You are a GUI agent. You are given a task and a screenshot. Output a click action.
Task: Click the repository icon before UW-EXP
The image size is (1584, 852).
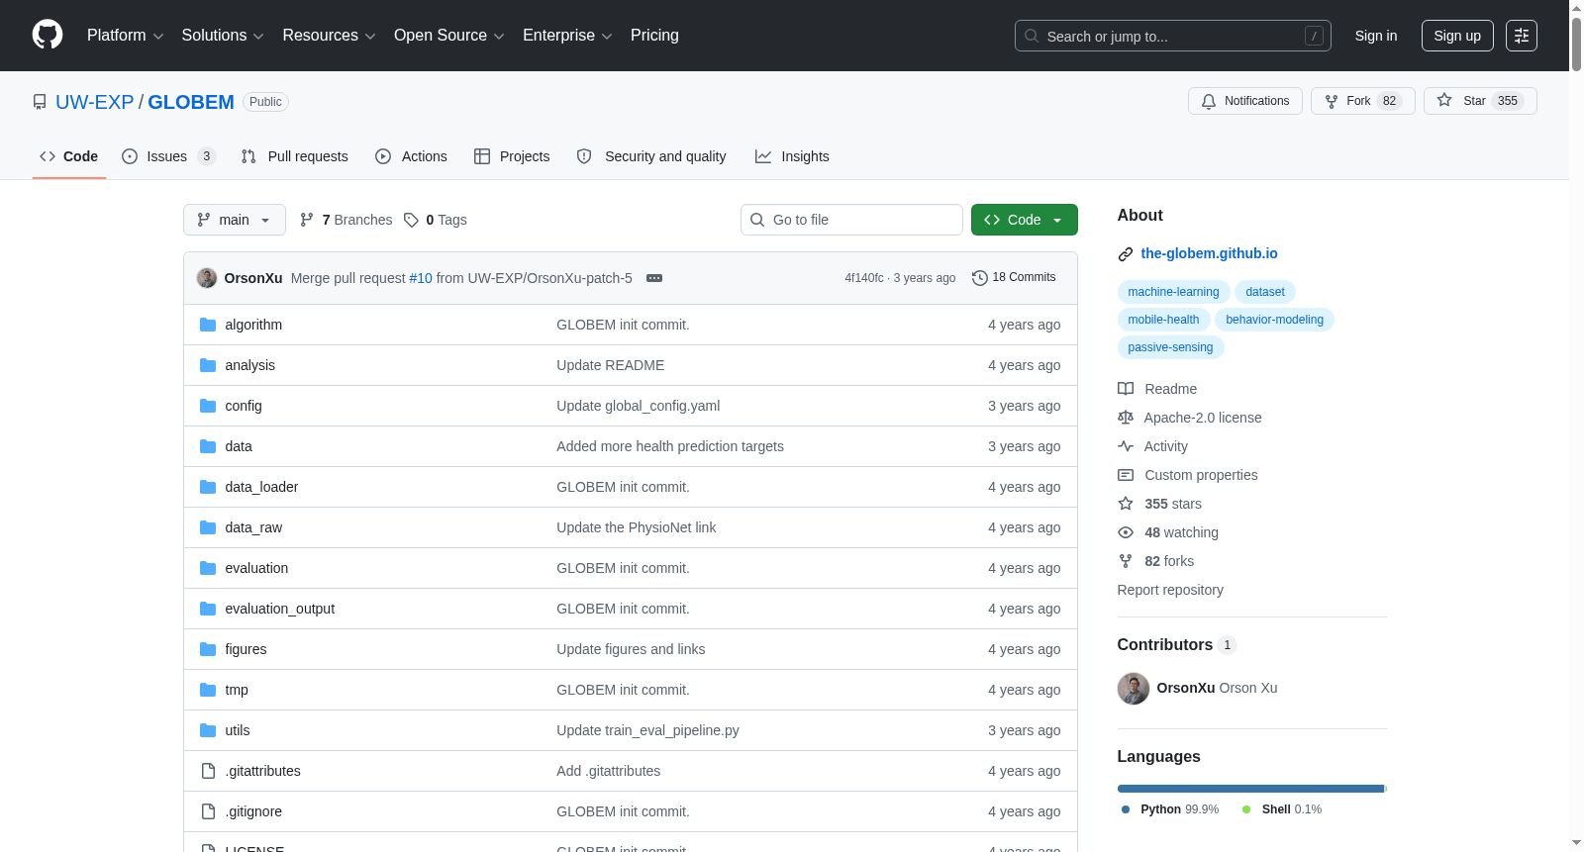(40, 102)
